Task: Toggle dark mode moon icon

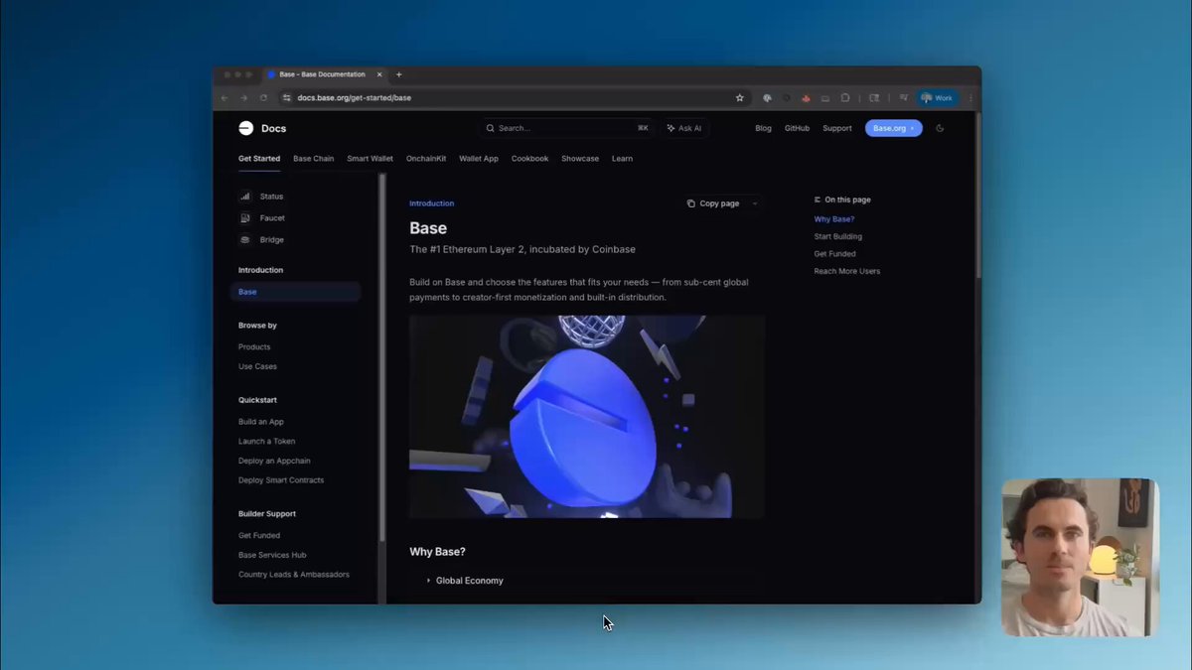Action: [940, 128]
